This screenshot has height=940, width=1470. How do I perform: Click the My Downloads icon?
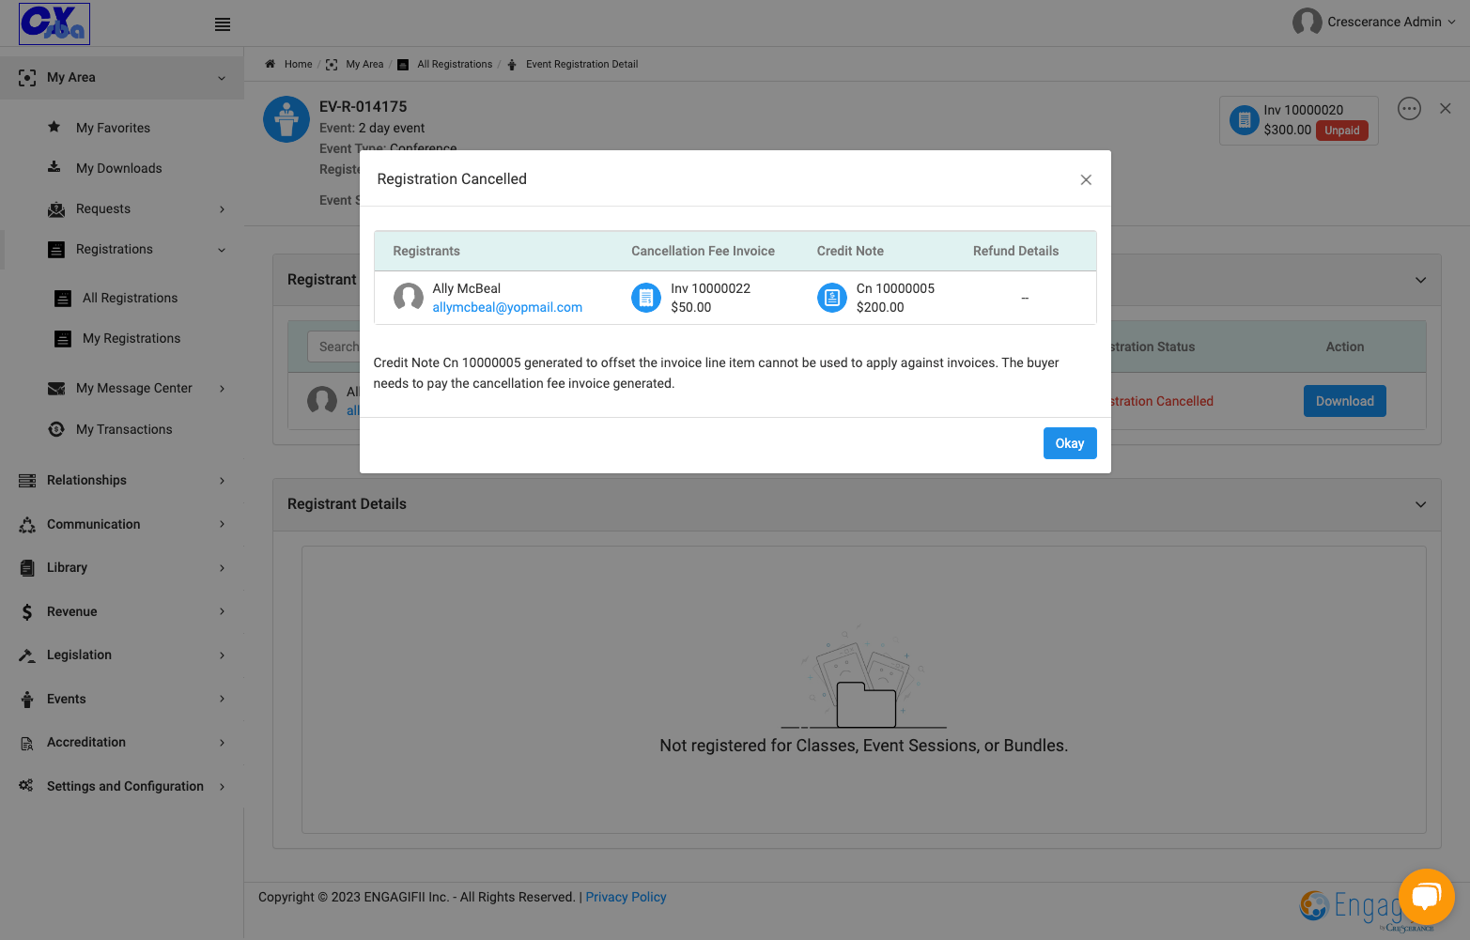click(x=54, y=167)
